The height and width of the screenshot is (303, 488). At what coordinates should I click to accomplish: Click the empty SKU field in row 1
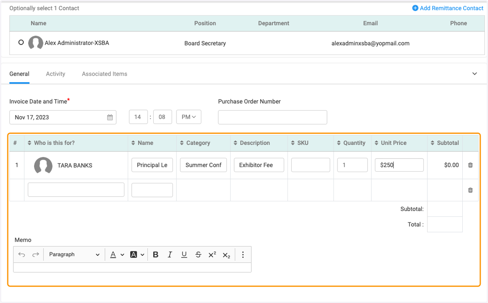click(311, 165)
